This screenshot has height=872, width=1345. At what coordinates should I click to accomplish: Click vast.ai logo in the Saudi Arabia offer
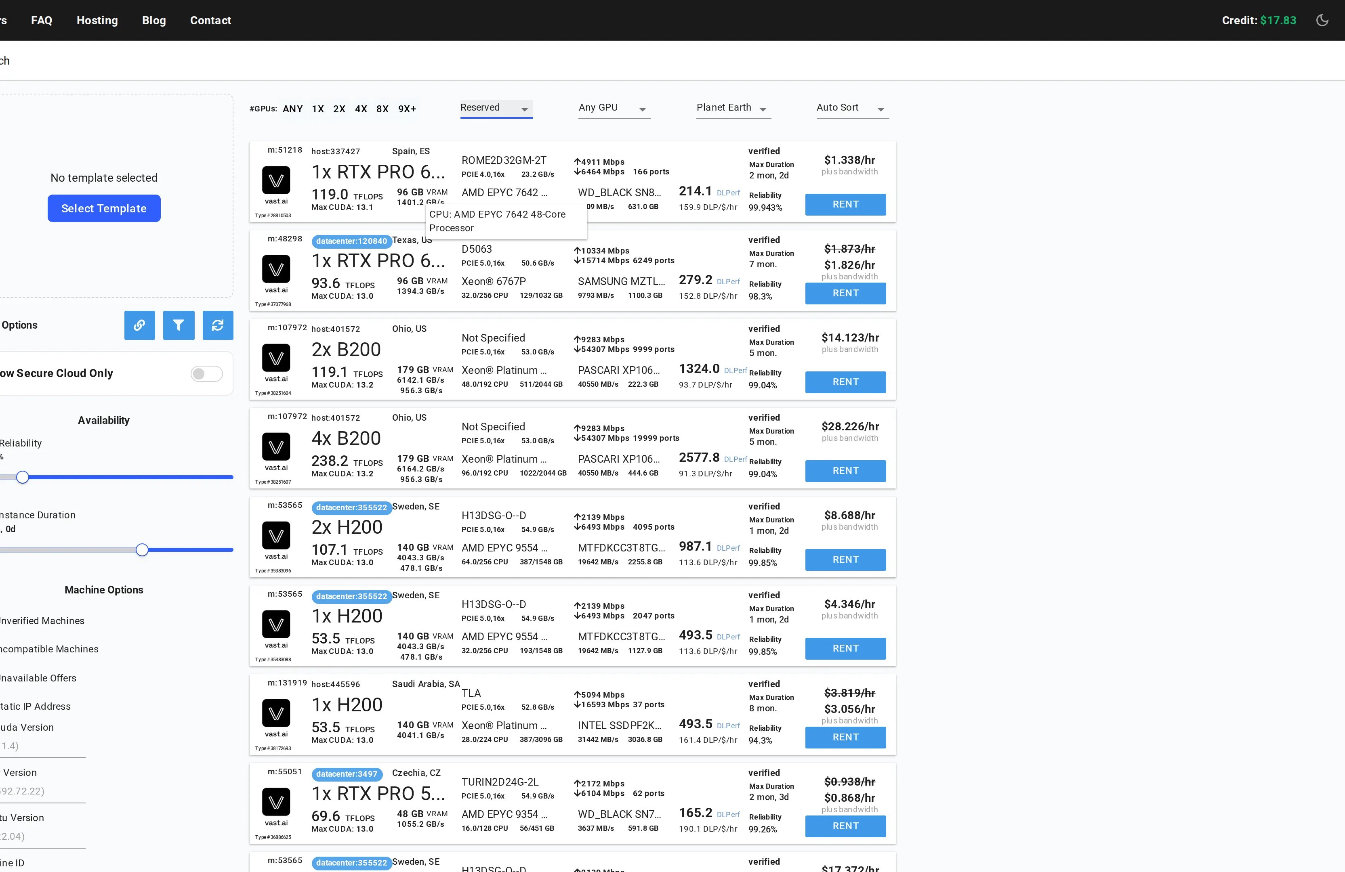pyautogui.click(x=276, y=713)
